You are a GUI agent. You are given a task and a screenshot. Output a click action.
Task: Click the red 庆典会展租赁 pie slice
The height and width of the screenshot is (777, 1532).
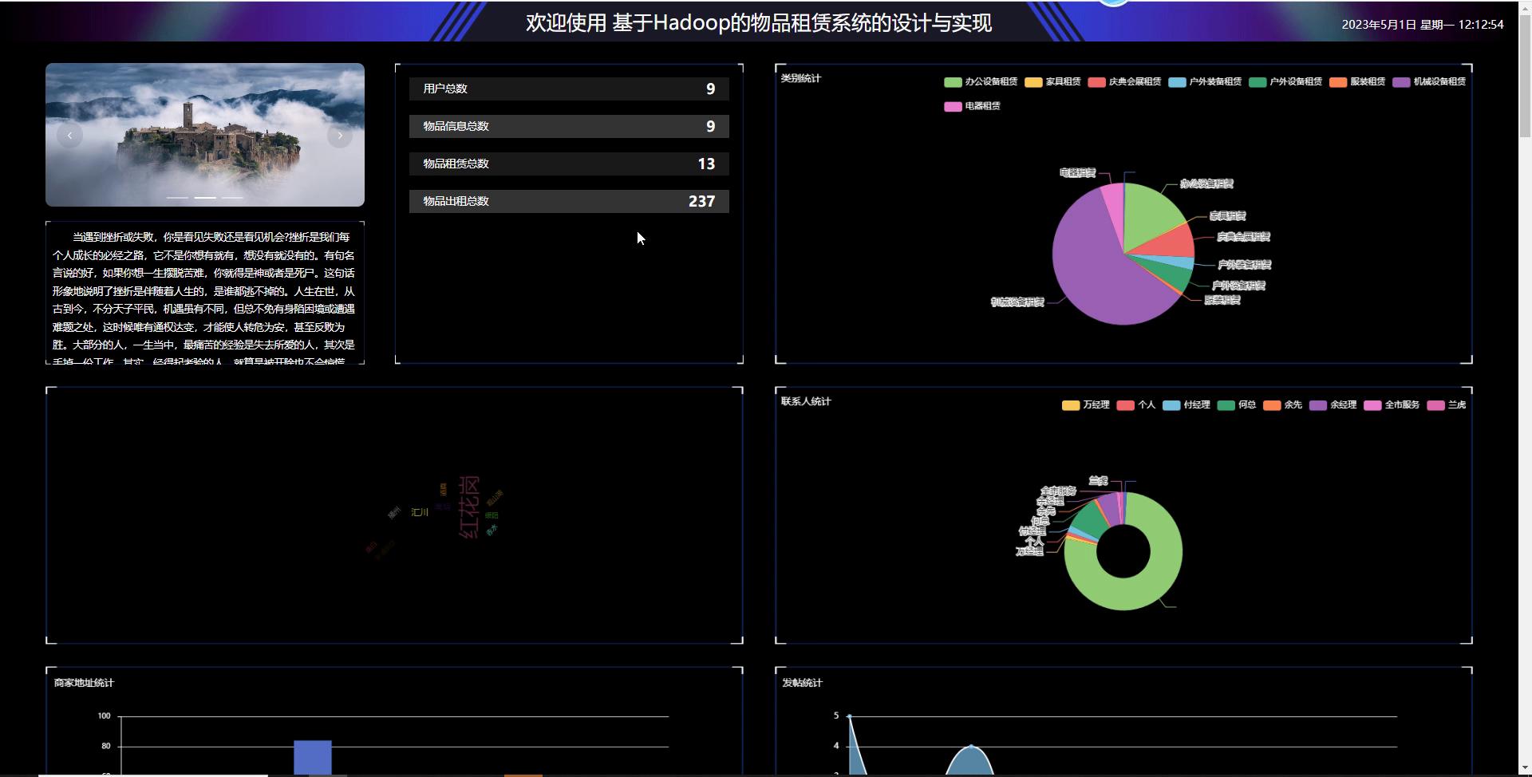[x=1171, y=243]
